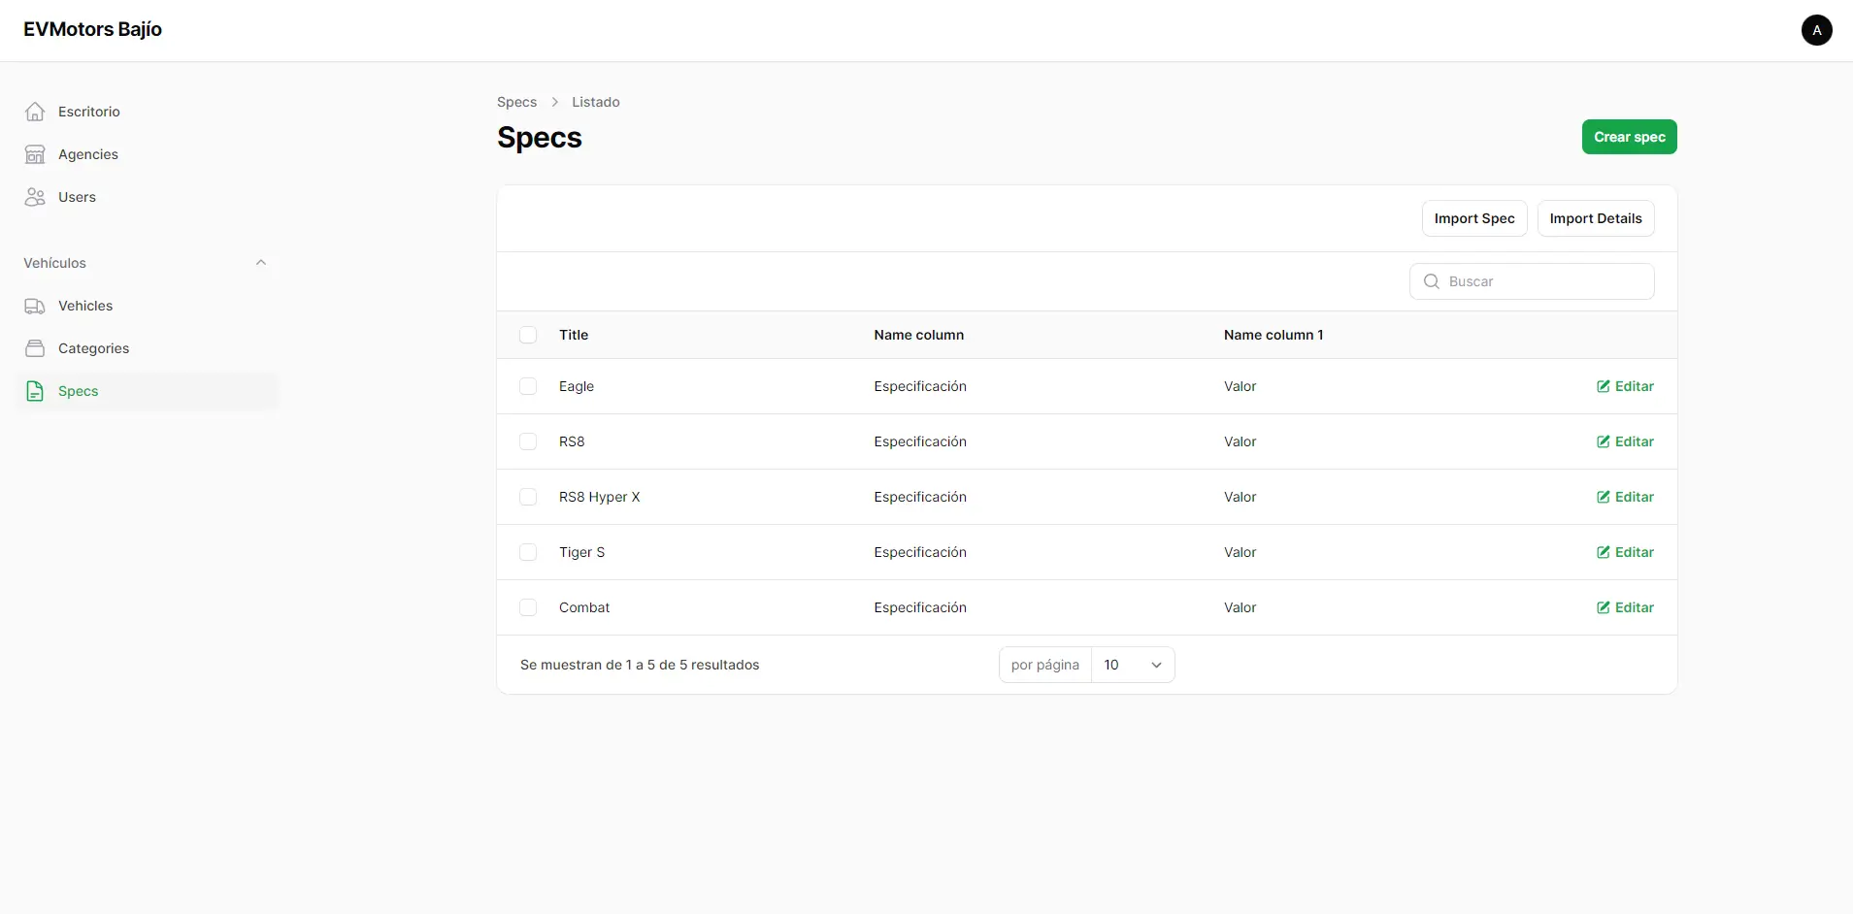
Task: Click the Vehicles truck icon
Action: click(35, 306)
